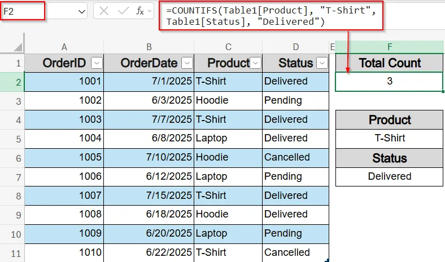Viewport: 445px width, 262px height.
Task: Select cell with OrderID 1001
Action: coord(64,82)
